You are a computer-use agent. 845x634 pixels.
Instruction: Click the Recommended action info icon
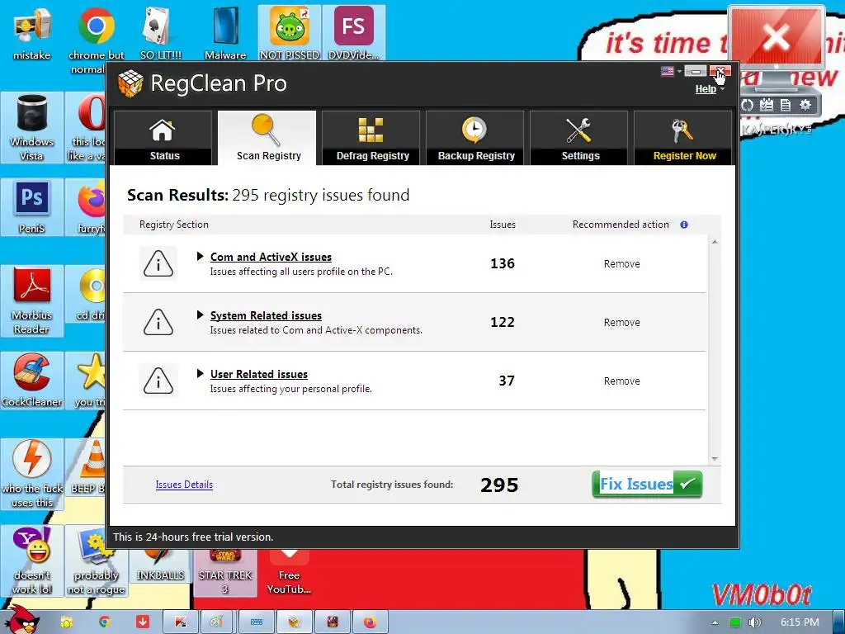684,225
